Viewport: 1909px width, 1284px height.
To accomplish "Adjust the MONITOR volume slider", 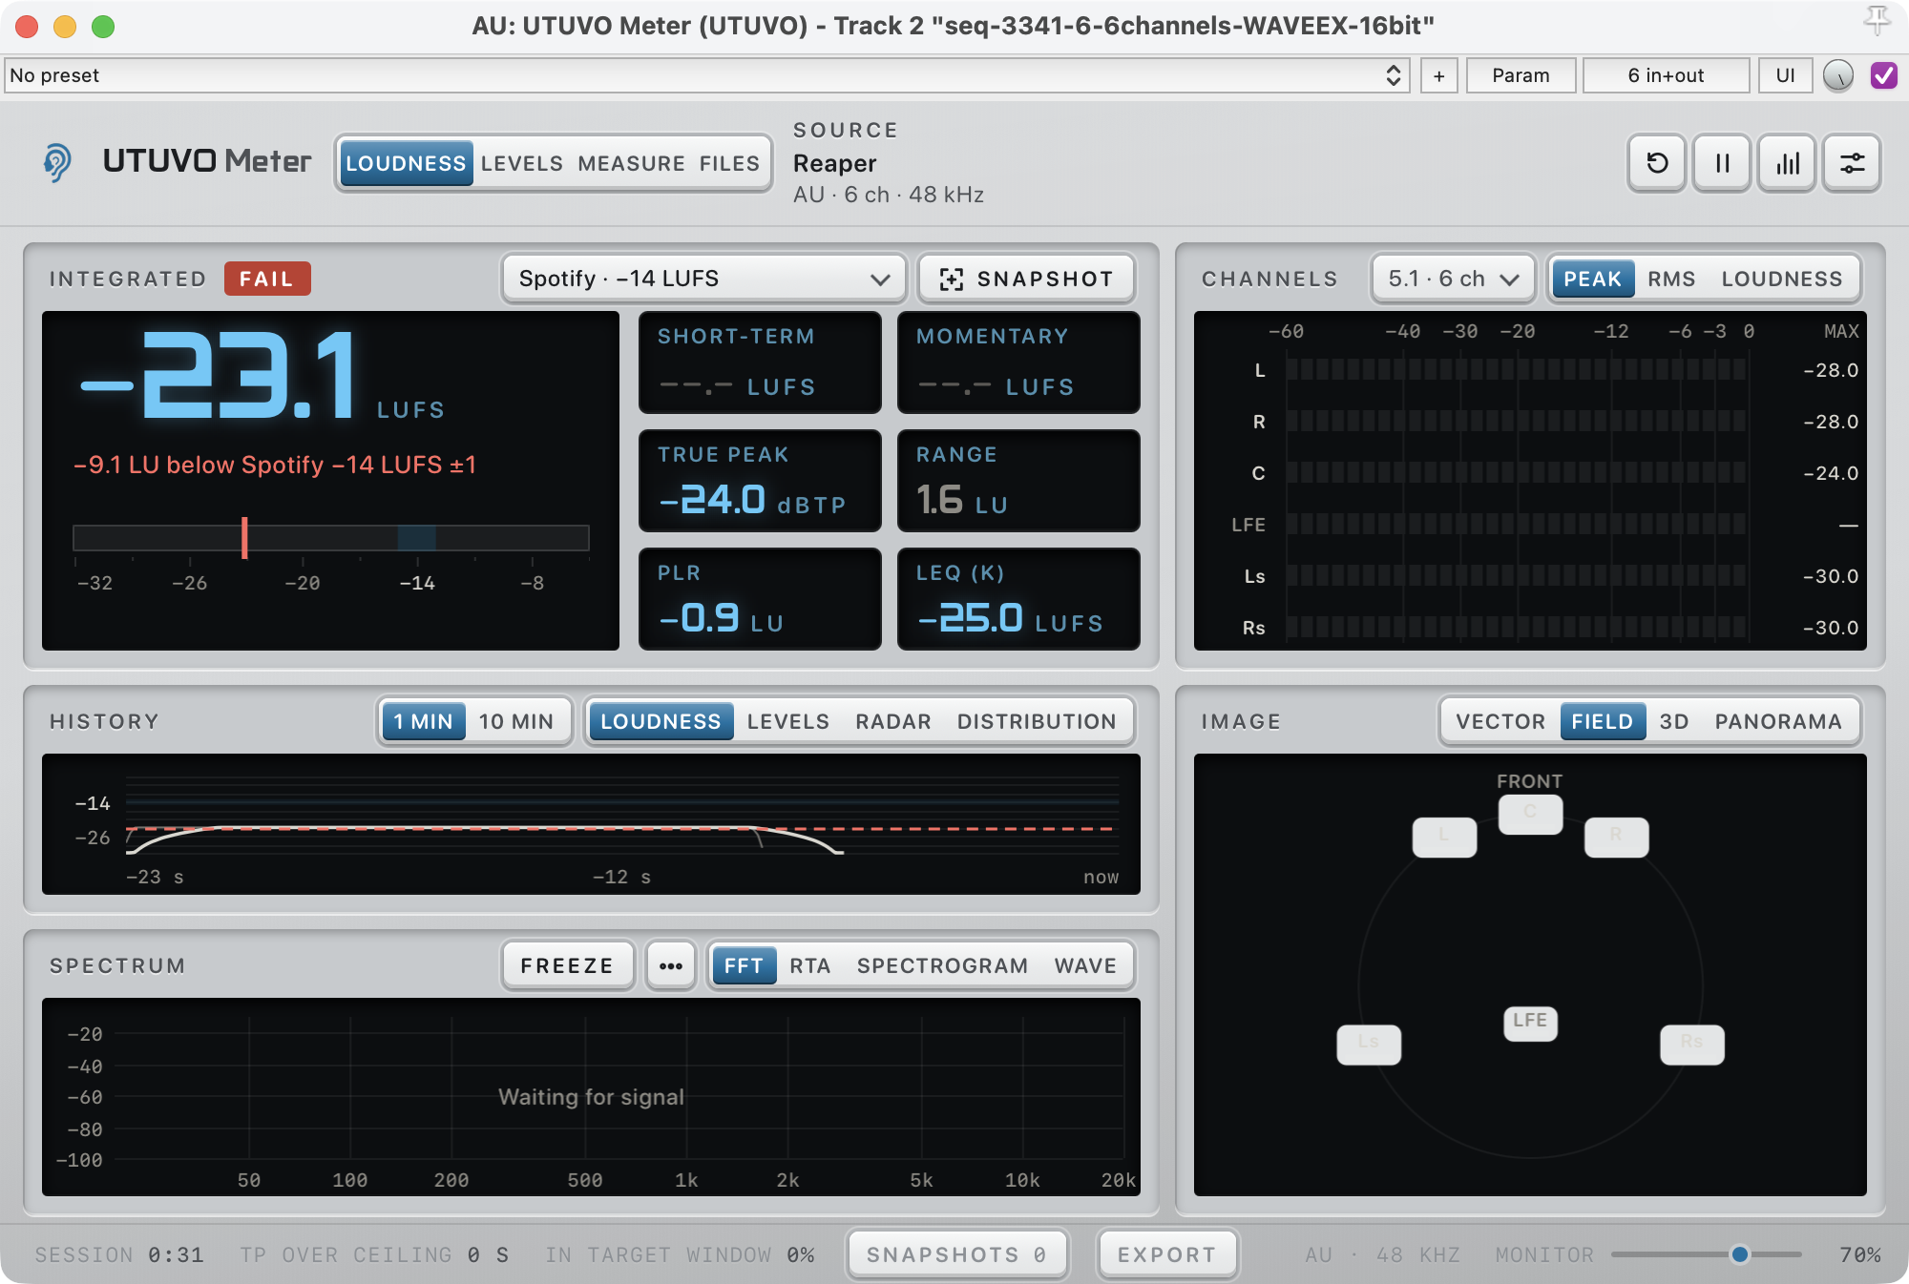I will click(x=1706, y=1254).
